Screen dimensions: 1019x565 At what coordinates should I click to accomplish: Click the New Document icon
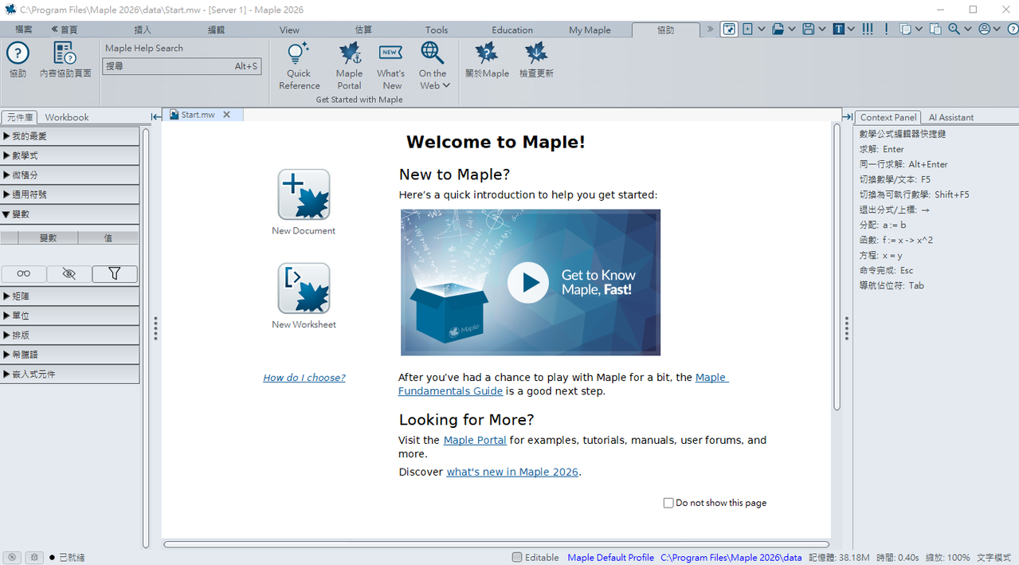point(304,194)
